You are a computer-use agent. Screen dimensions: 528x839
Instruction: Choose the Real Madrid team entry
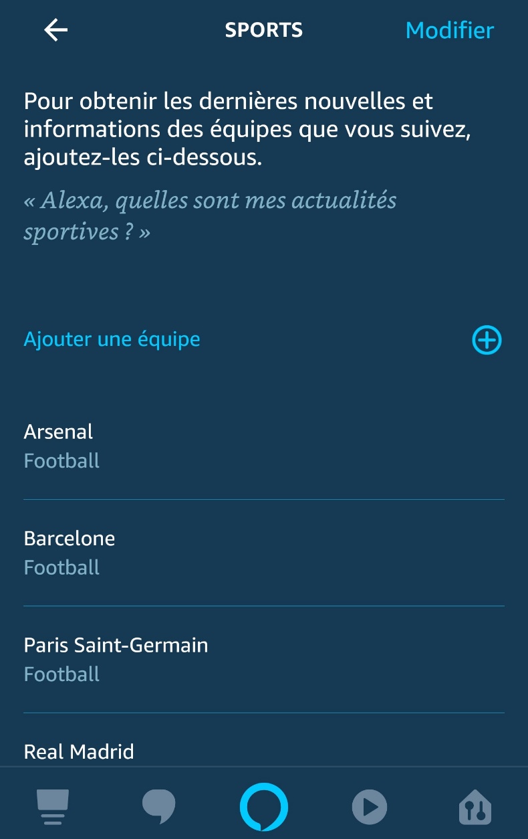79,751
